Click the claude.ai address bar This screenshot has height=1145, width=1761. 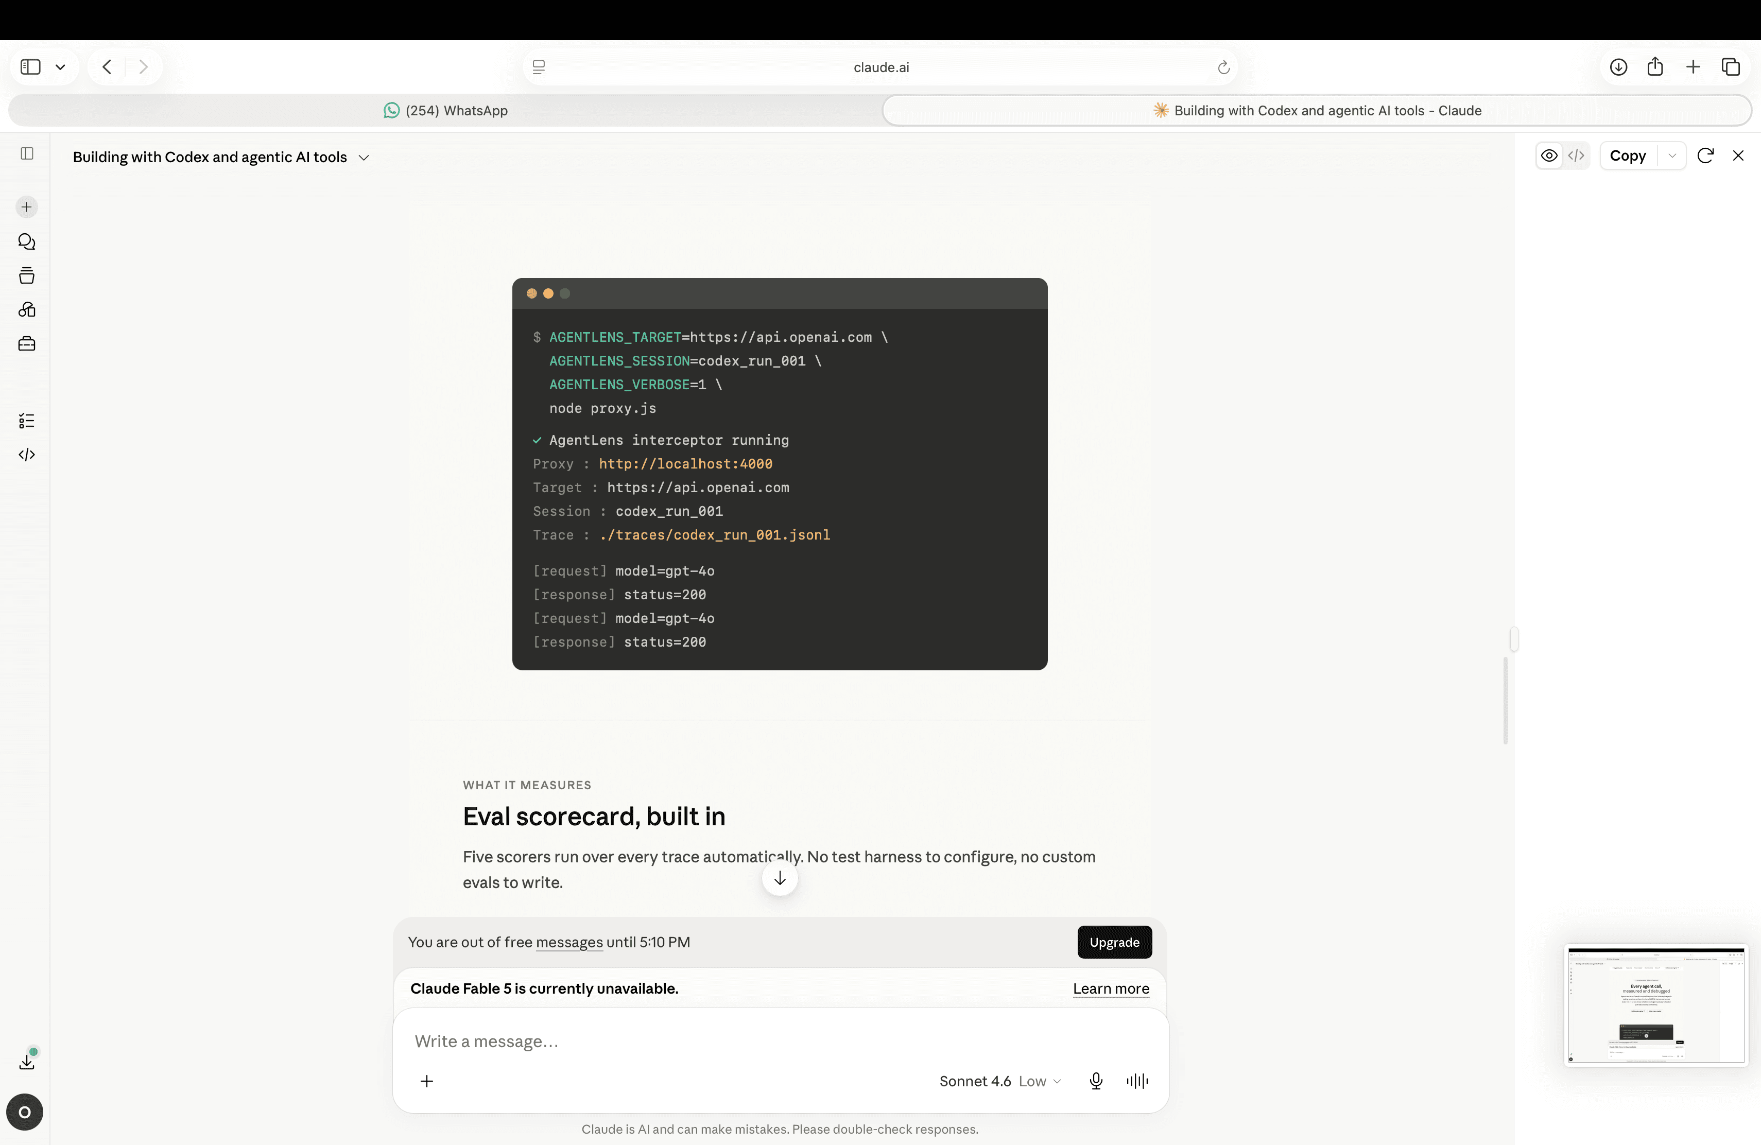point(881,67)
